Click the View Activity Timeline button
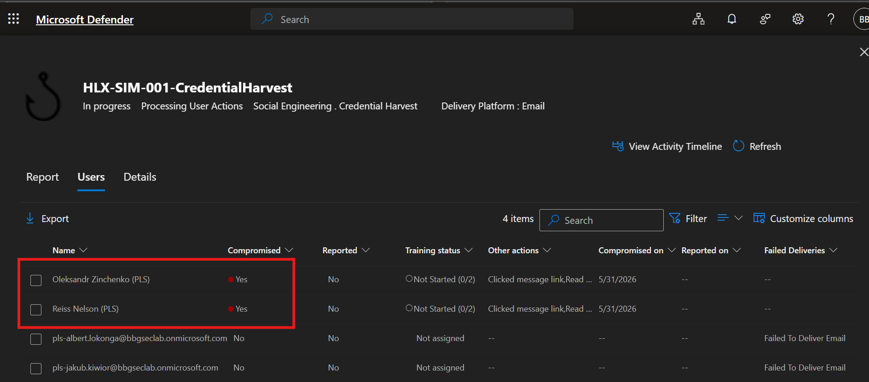Image resolution: width=869 pixels, height=382 pixels. [x=667, y=146]
